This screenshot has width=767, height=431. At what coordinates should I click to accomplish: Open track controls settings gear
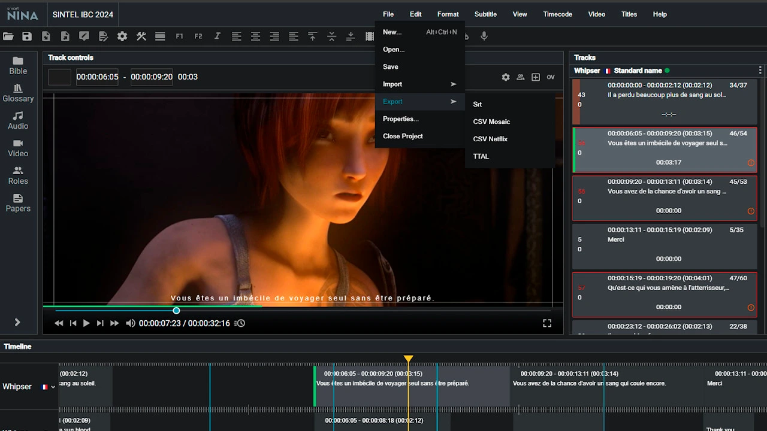(506, 77)
